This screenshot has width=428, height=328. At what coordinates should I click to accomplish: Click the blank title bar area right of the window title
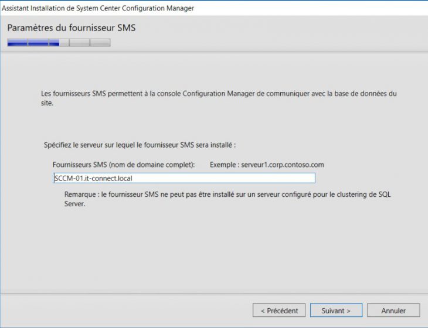pos(311,8)
